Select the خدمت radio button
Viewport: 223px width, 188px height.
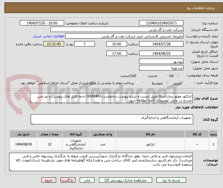[162, 75]
